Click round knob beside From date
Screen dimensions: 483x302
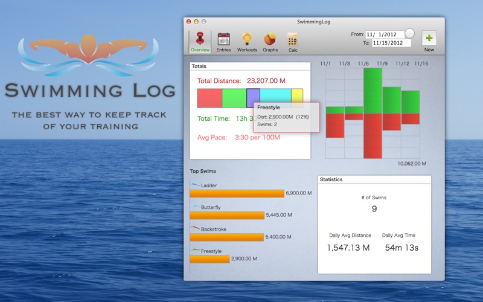tap(410, 33)
